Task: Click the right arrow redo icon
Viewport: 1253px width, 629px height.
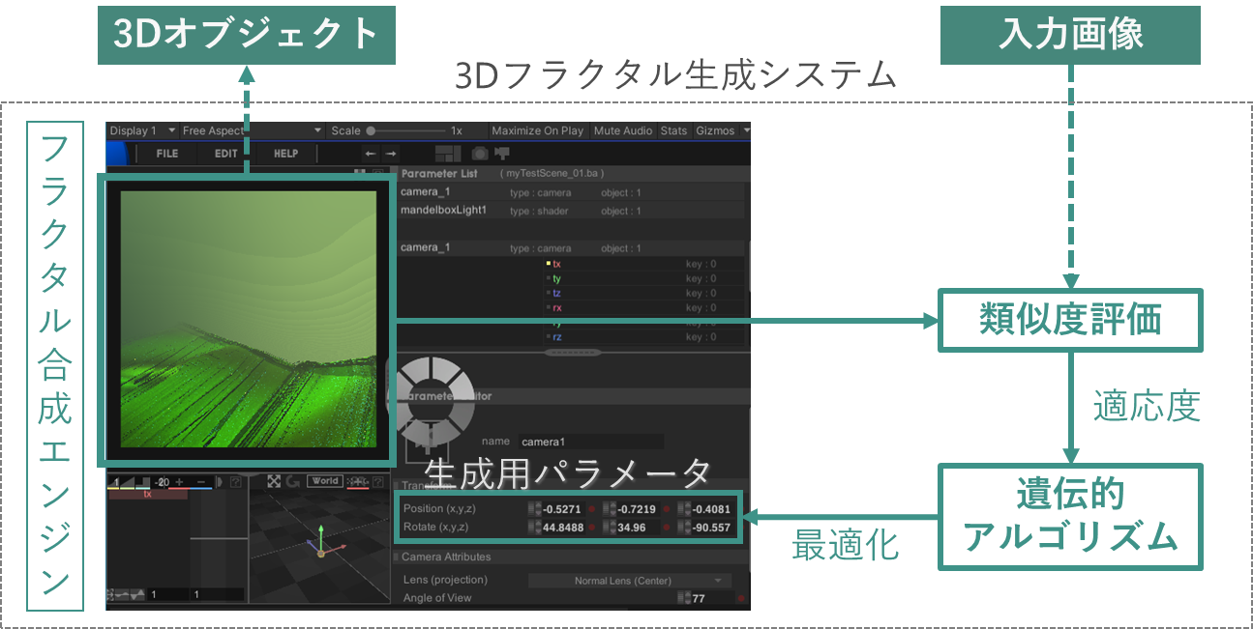Action: (391, 154)
